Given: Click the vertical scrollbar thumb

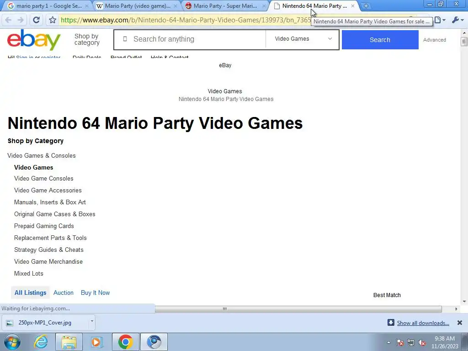Looking at the screenshot, I should [x=464, y=42].
